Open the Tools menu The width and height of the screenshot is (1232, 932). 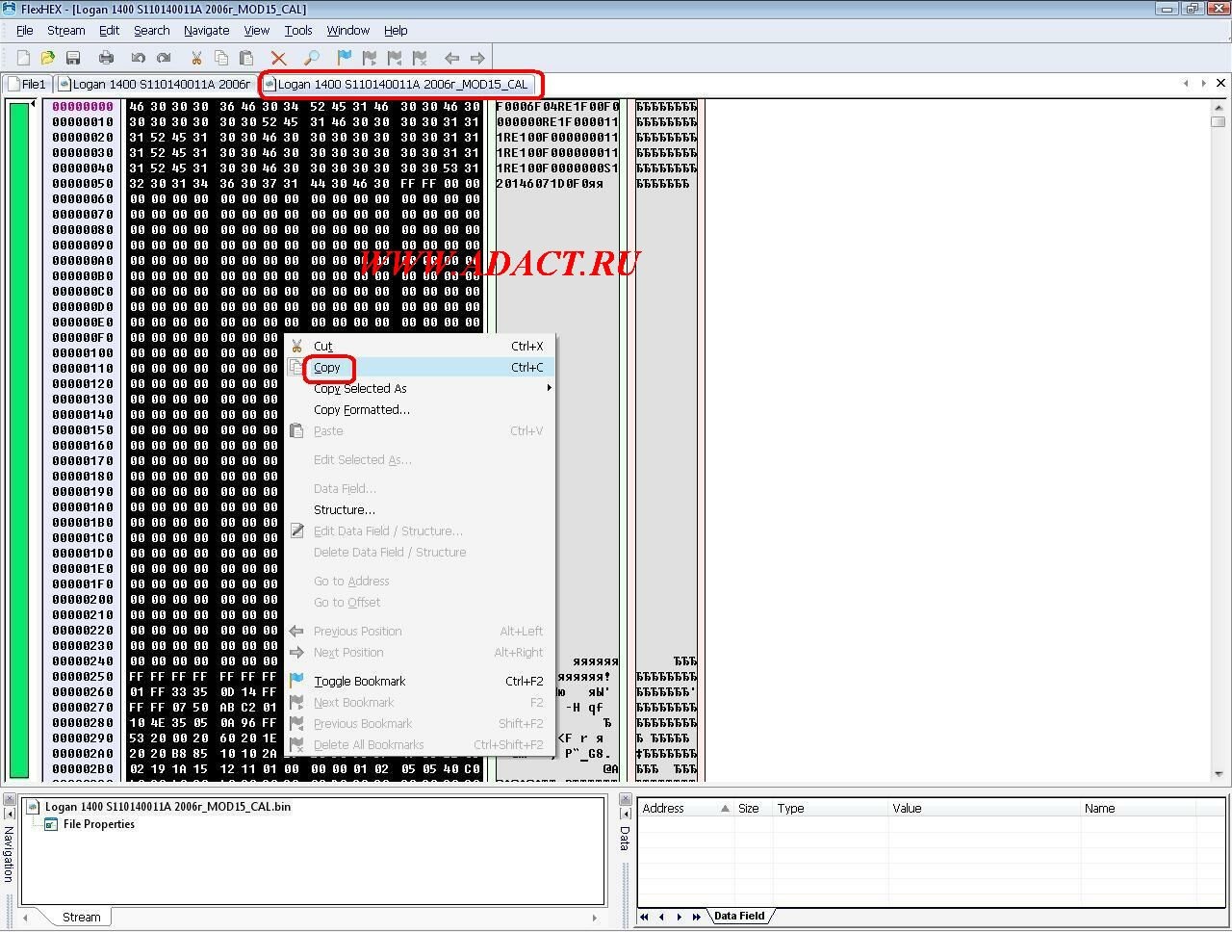coord(298,31)
